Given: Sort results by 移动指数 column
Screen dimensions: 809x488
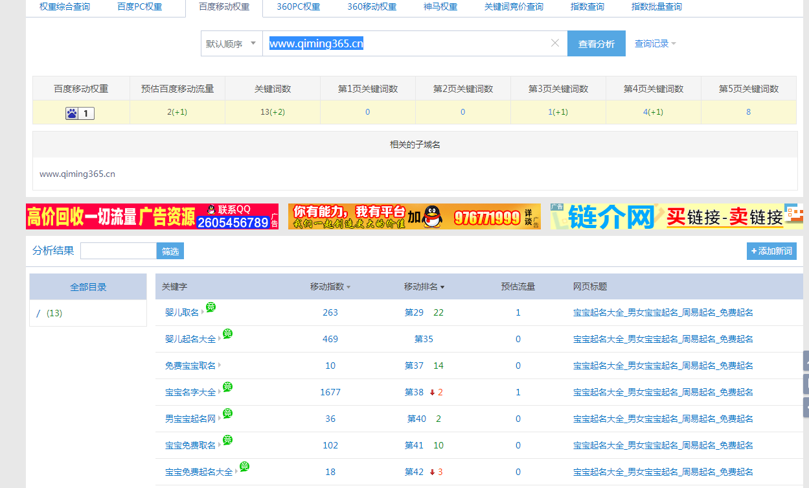Looking at the screenshot, I should (330, 286).
